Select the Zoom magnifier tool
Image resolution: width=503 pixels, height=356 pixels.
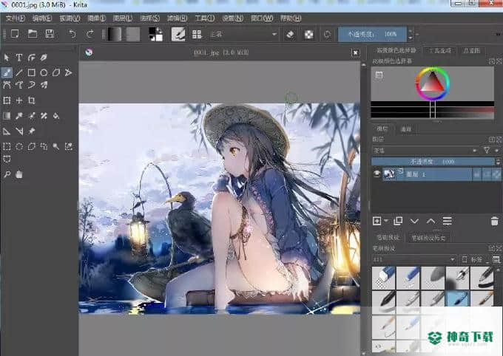7,174
